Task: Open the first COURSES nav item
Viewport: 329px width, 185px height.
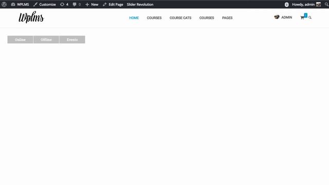Action: 154,18
